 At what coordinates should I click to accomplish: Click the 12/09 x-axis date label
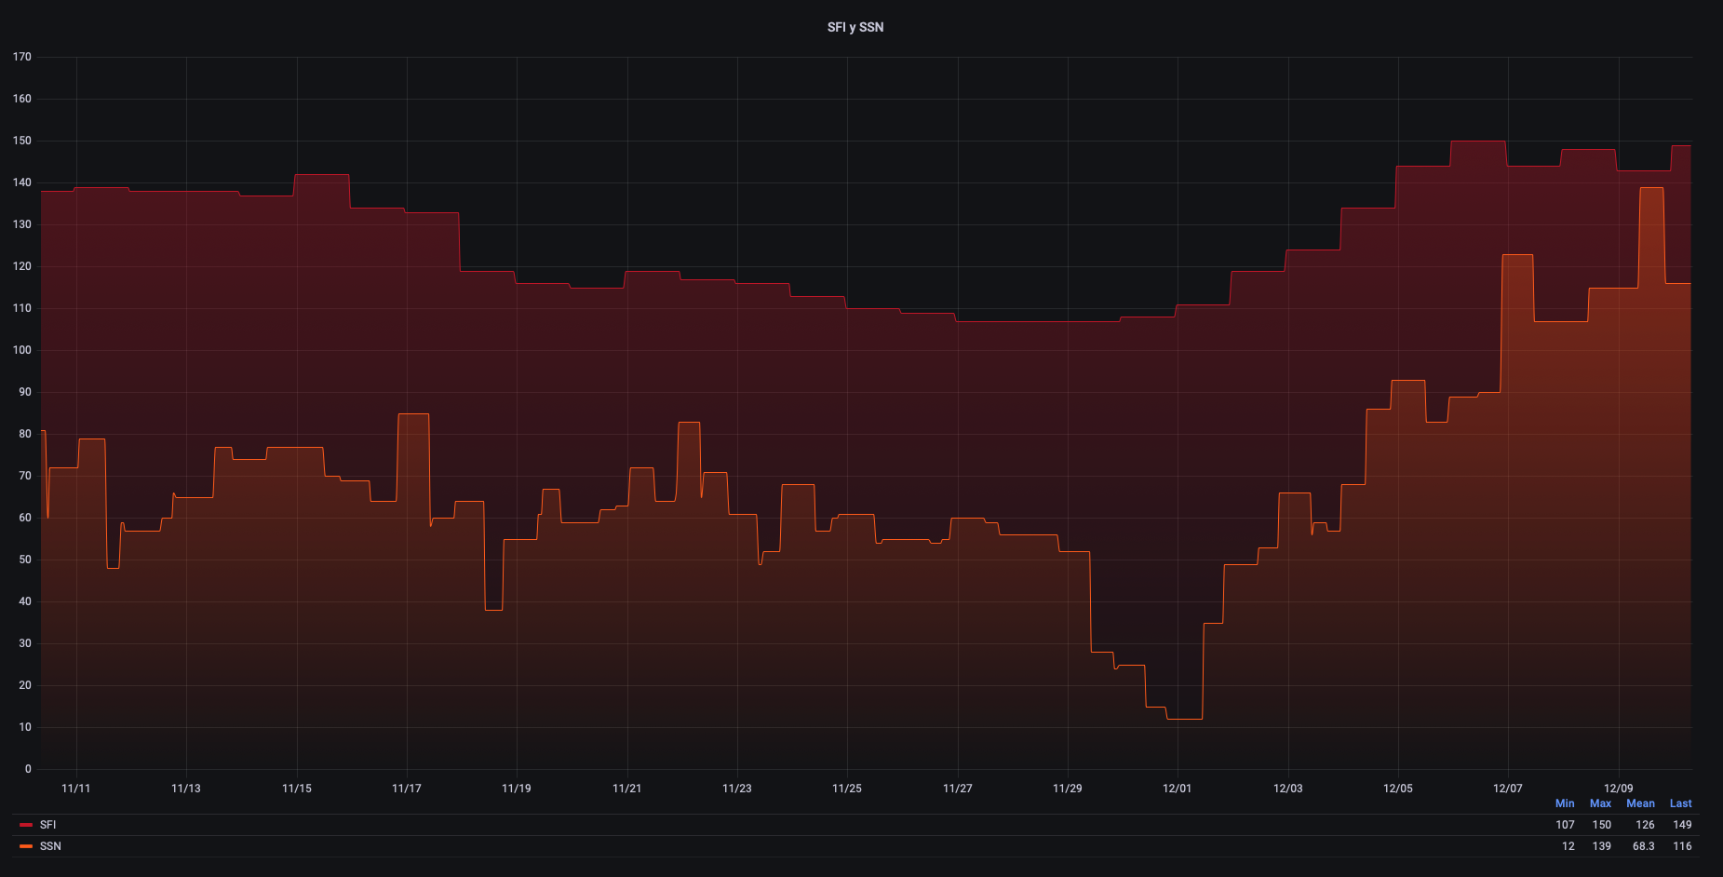coord(1619,789)
